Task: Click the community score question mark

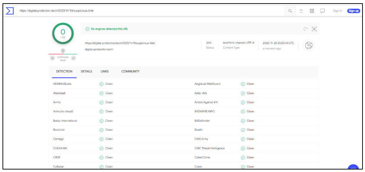Action: click(63, 51)
